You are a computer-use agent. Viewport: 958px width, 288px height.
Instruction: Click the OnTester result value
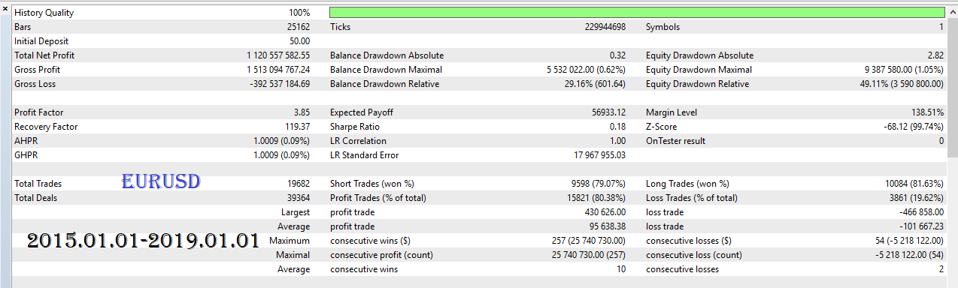pyautogui.click(x=941, y=141)
